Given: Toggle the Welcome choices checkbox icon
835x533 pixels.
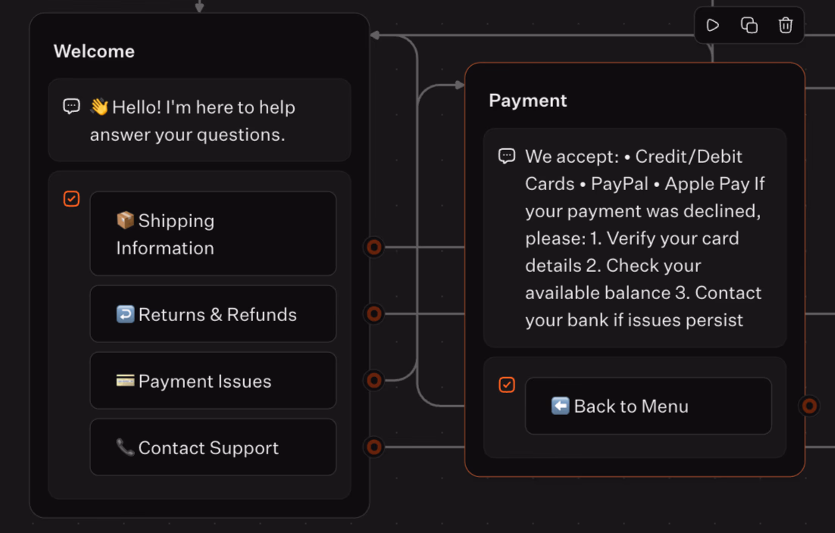Looking at the screenshot, I should click(x=71, y=198).
